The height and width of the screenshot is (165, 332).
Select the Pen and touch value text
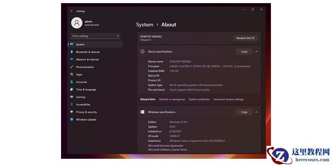tap(189, 90)
